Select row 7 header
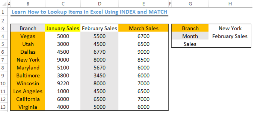 click(x=4, y=60)
